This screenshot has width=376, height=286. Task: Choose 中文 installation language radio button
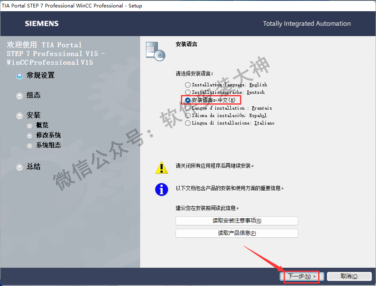(x=188, y=100)
